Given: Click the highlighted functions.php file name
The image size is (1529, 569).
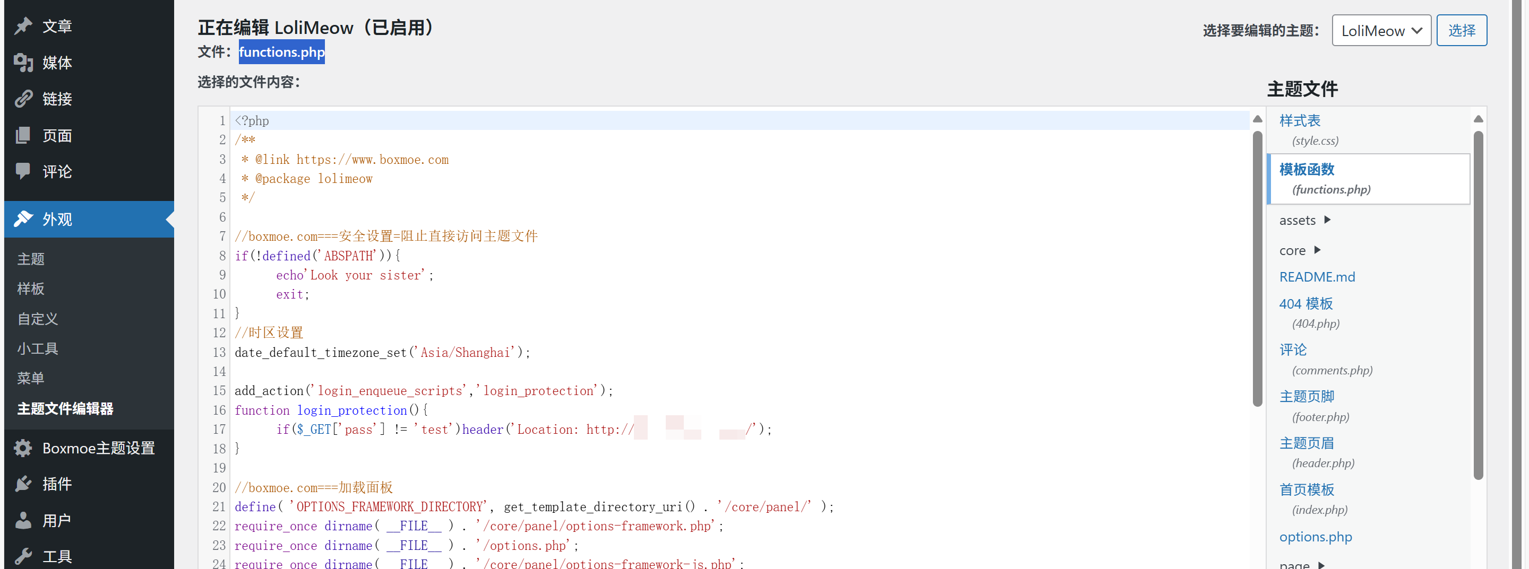Looking at the screenshot, I should tap(281, 51).
